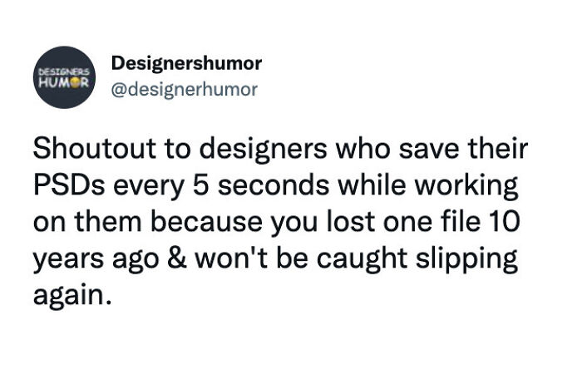Click the word 'designers' in the tweet body
Image resolution: width=582 pixels, height=374 pixels.
[264, 150]
